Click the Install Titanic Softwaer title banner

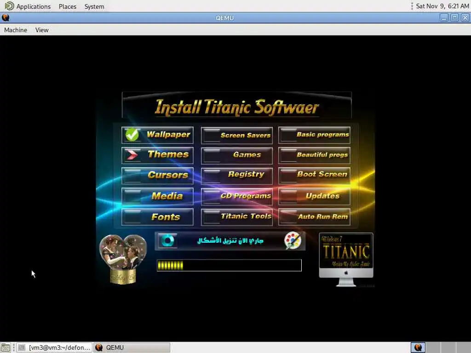[237, 106]
